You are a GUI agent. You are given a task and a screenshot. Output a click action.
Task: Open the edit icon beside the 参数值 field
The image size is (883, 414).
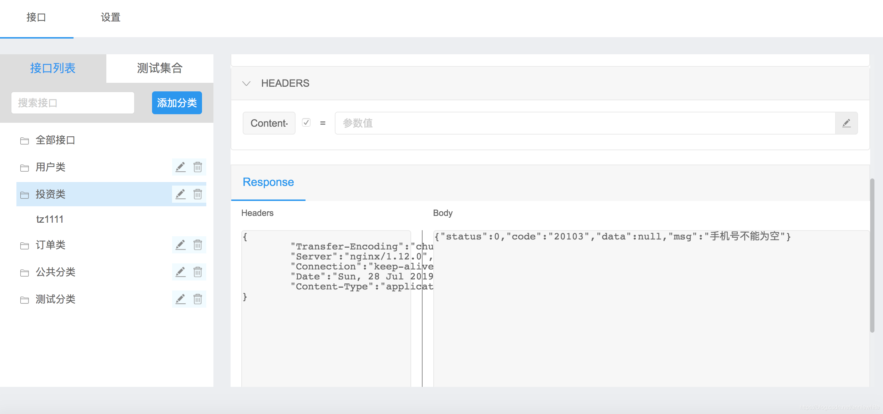click(x=846, y=123)
